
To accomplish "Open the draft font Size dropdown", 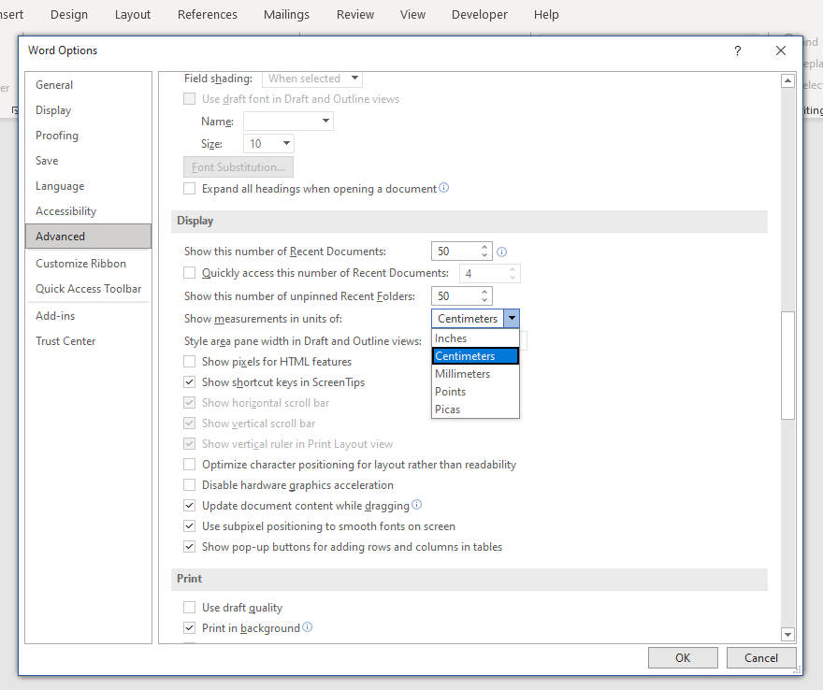I will click(286, 143).
